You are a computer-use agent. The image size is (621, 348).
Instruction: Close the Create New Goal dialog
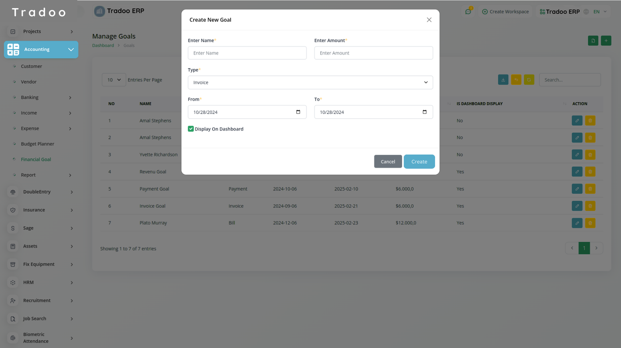point(429,20)
